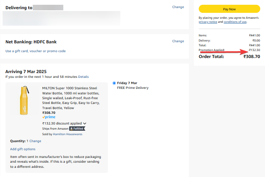Click the Order Total ₹308.70 amount
The image size is (265, 177).
coord(252,57)
